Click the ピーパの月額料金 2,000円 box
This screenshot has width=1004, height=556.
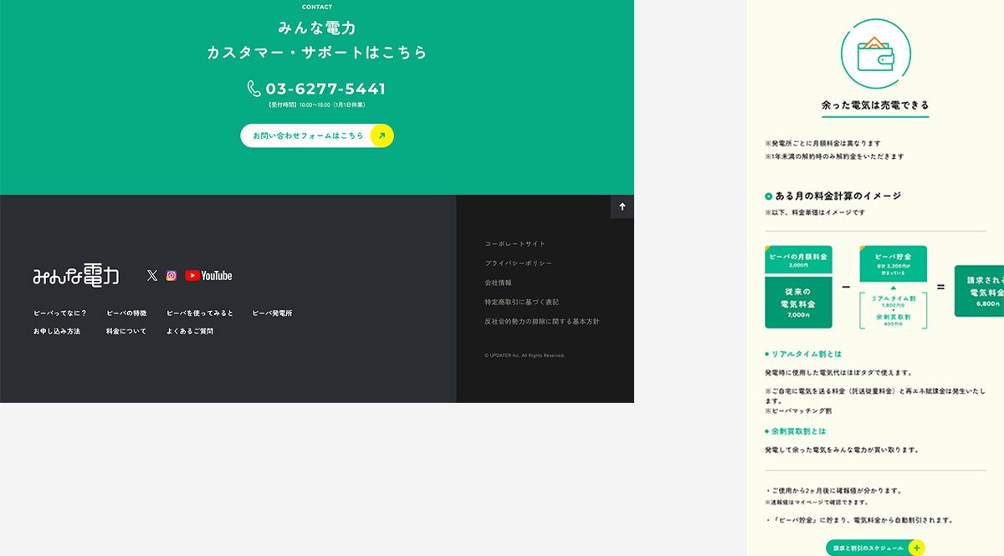point(798,259)
